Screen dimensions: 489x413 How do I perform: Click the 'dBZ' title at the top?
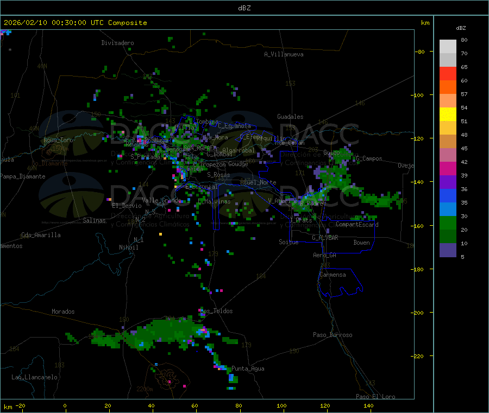point(244,8)
